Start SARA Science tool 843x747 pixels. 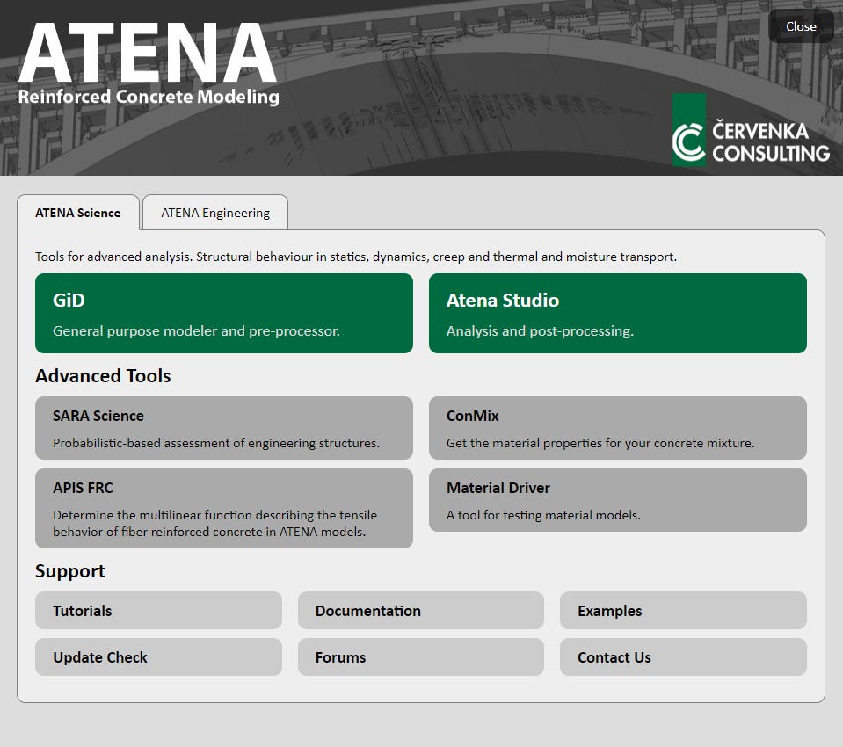point(224,428)
